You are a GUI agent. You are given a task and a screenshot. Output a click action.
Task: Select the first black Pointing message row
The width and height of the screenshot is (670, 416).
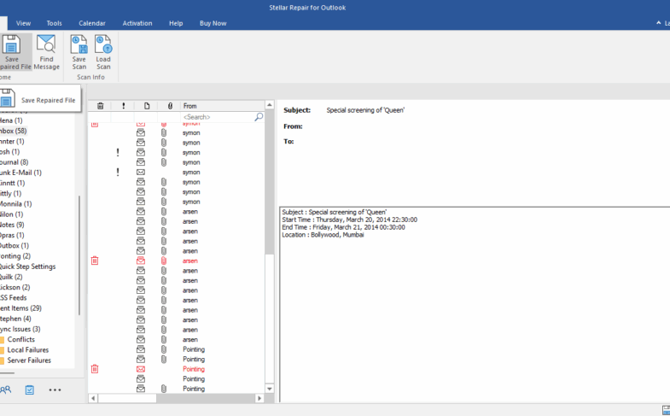tap(176, 349)
